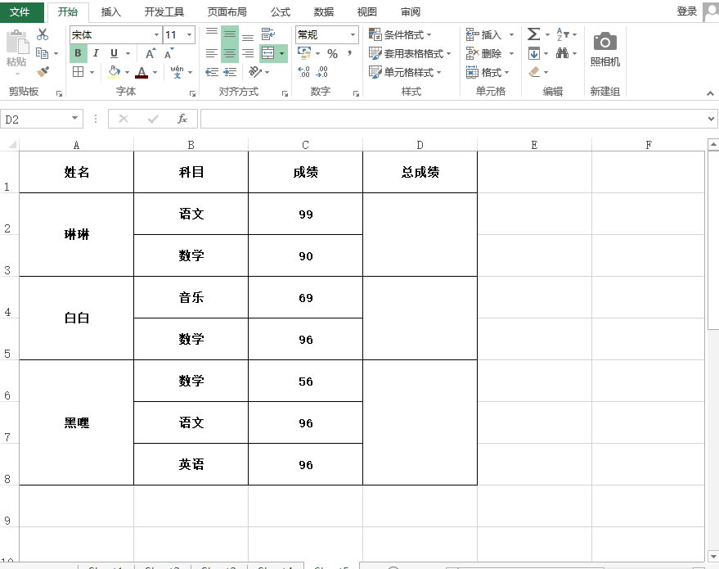Open Conditional Formatting (条件格式)
This screenshot has height=569, width=719.
(400, 34)
